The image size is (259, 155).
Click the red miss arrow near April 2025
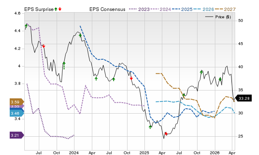tap(166, 133)
